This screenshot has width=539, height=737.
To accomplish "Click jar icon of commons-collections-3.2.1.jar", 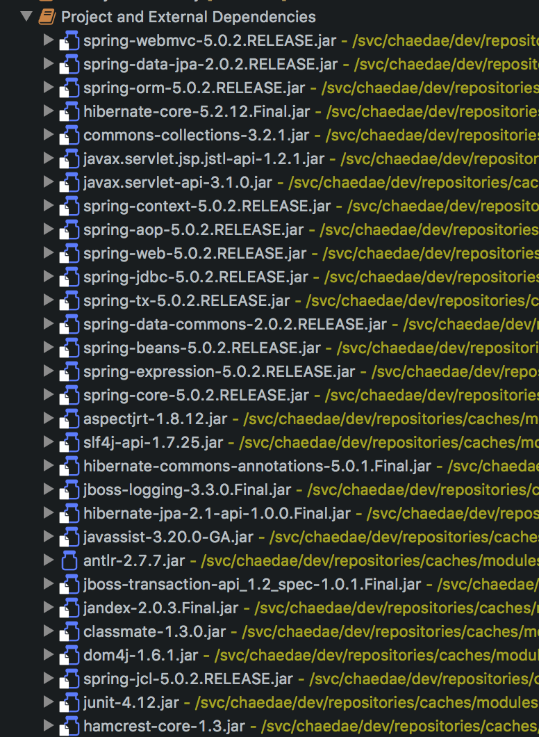I will 69,135.
